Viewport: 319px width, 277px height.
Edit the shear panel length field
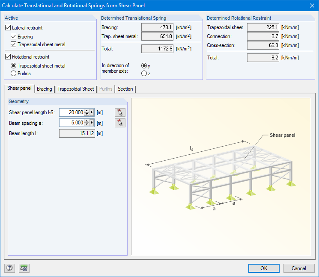tap(72, 112)
